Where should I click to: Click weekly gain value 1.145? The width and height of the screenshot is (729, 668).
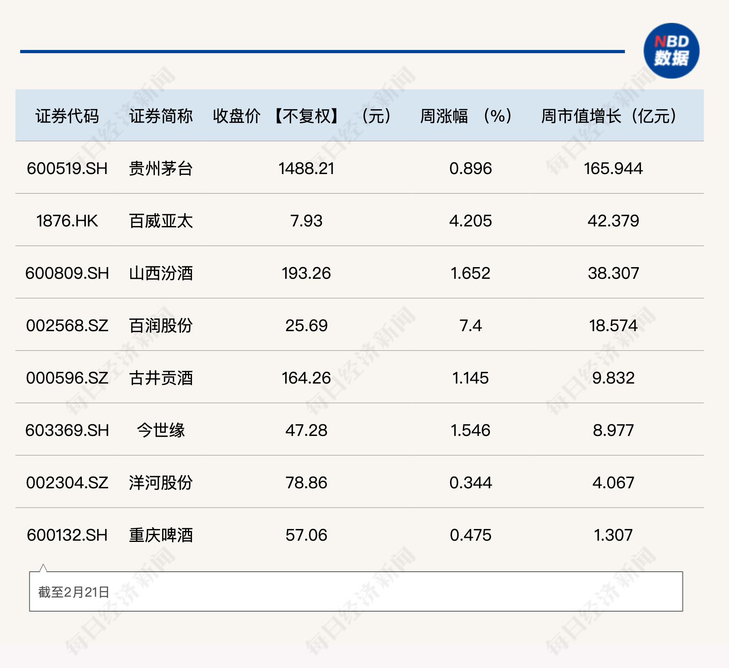[x=471, y=378]
